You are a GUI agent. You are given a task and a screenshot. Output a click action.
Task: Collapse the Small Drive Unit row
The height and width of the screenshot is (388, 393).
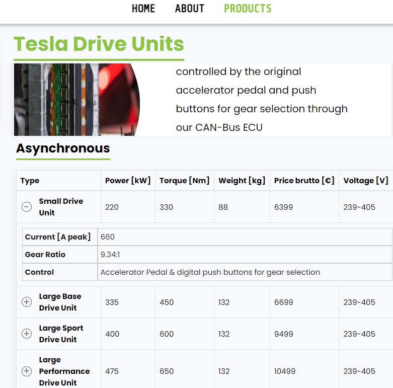pos(27,207)
